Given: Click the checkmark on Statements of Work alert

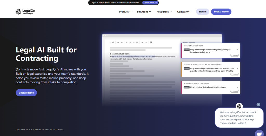Looking at the screenshot, I should [237, 50].
